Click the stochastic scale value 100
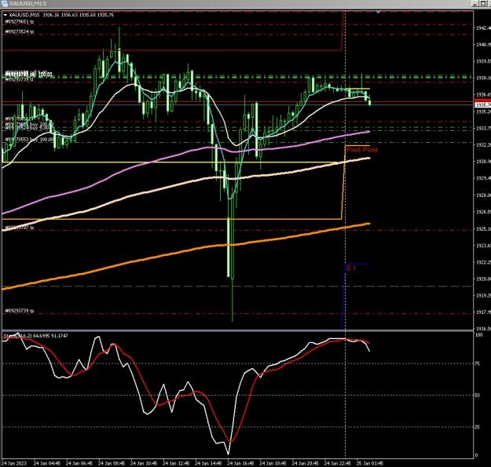491x467 pixels. coord(478,334)
